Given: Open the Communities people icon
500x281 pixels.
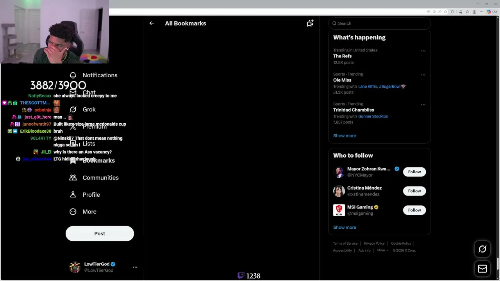Looking at the screenshot, I should 73,178.
